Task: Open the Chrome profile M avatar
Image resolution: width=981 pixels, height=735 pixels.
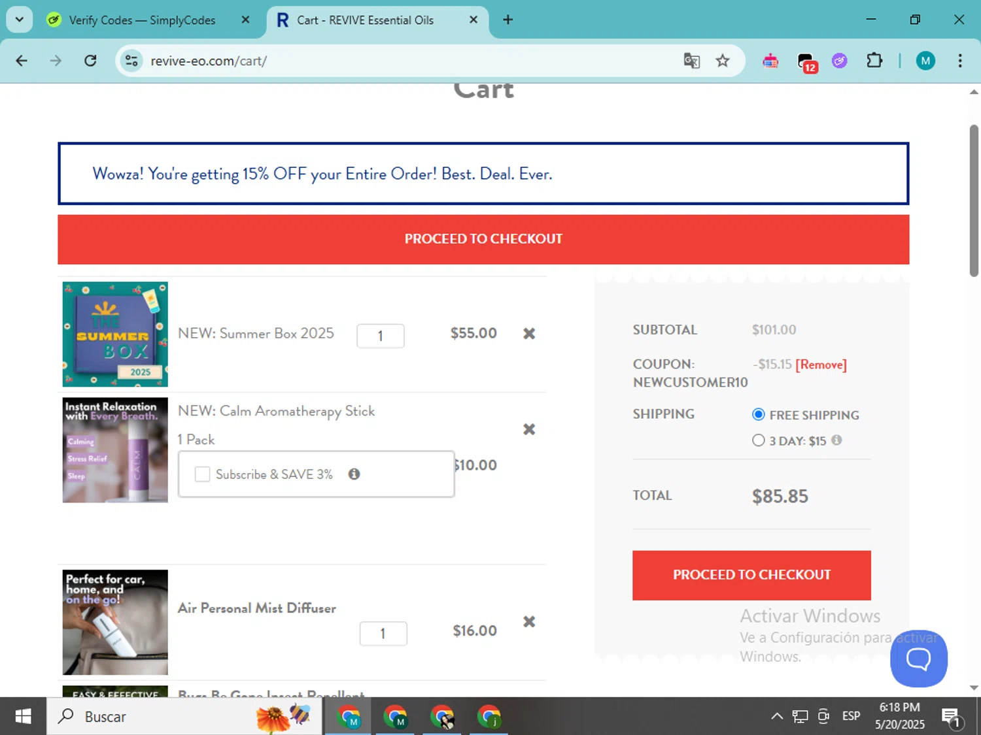Action: (x=925, y=61)
